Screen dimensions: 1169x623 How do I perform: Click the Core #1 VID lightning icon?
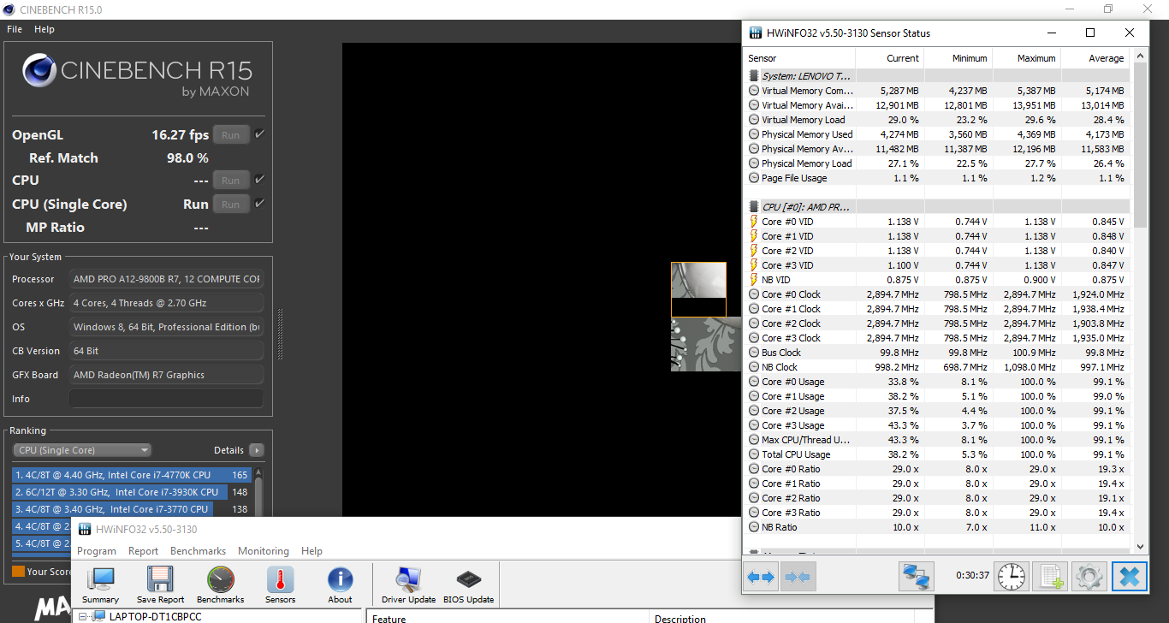coord(754,236)
